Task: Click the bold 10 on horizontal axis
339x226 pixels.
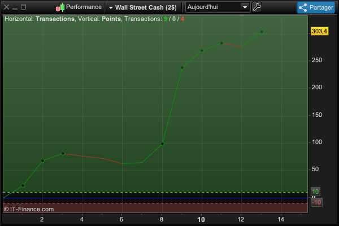Action: [x=201, y=220]
